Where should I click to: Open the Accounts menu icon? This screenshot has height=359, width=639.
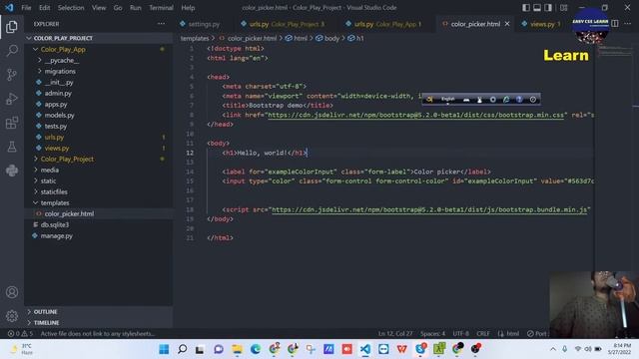tap(12, 292)
